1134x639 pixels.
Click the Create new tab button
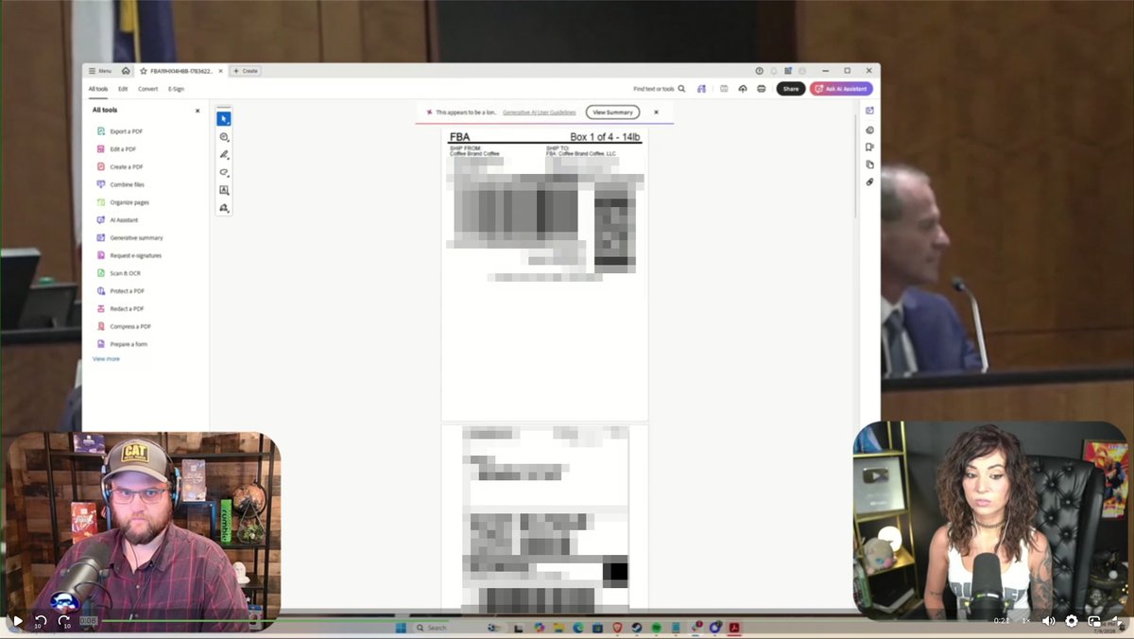click(x=246, y=71)
